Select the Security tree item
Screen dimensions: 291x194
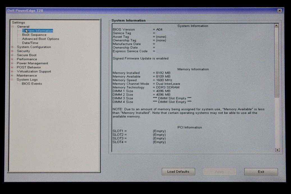(x=23, y=51)
